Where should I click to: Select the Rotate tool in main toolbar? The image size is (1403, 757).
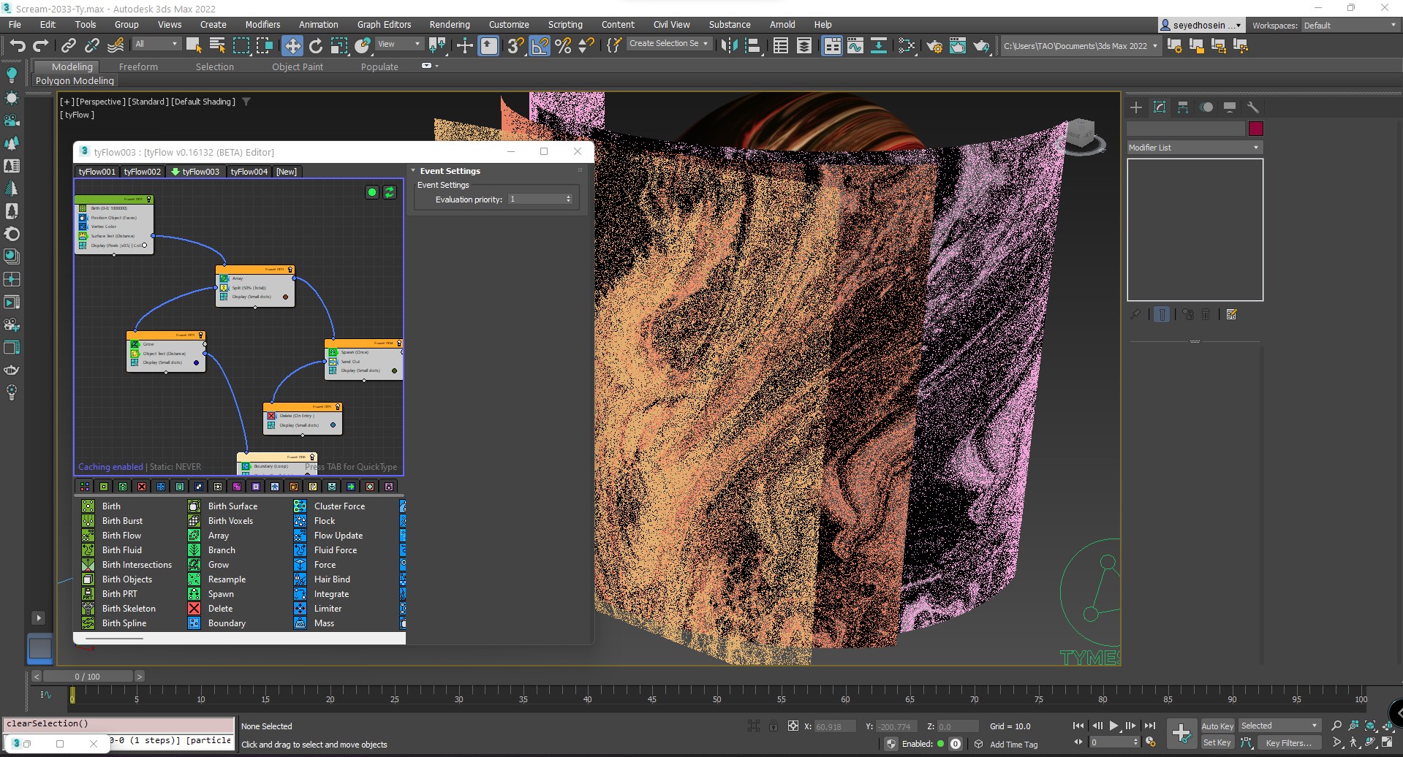(x=315, y=46)
